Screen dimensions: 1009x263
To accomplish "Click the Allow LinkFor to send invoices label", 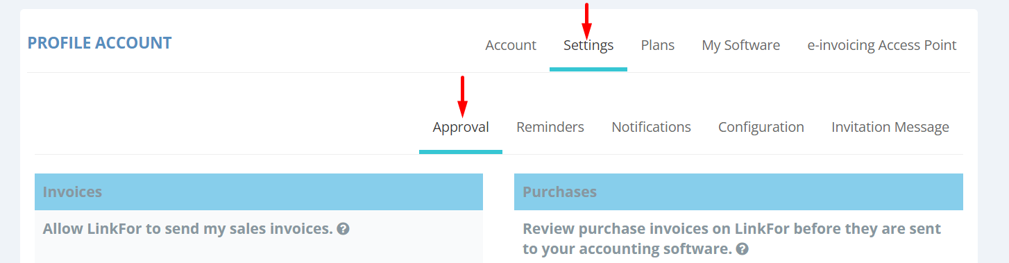I will (188, 228).
